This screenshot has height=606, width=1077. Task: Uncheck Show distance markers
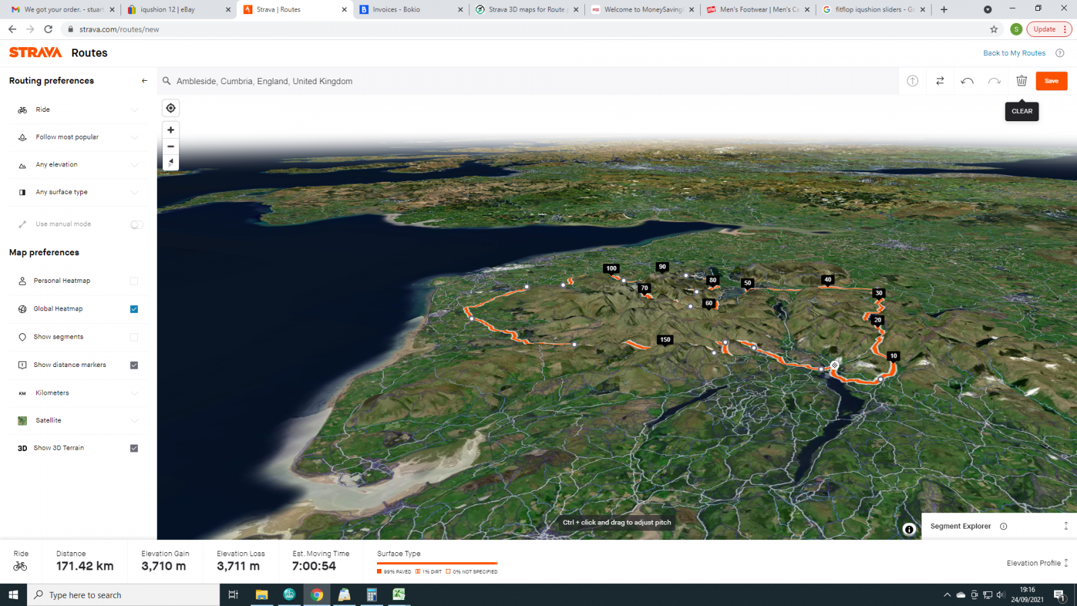(134, 365)
